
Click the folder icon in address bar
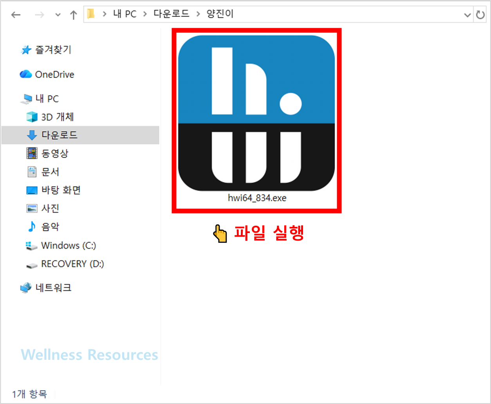(91, 14)
